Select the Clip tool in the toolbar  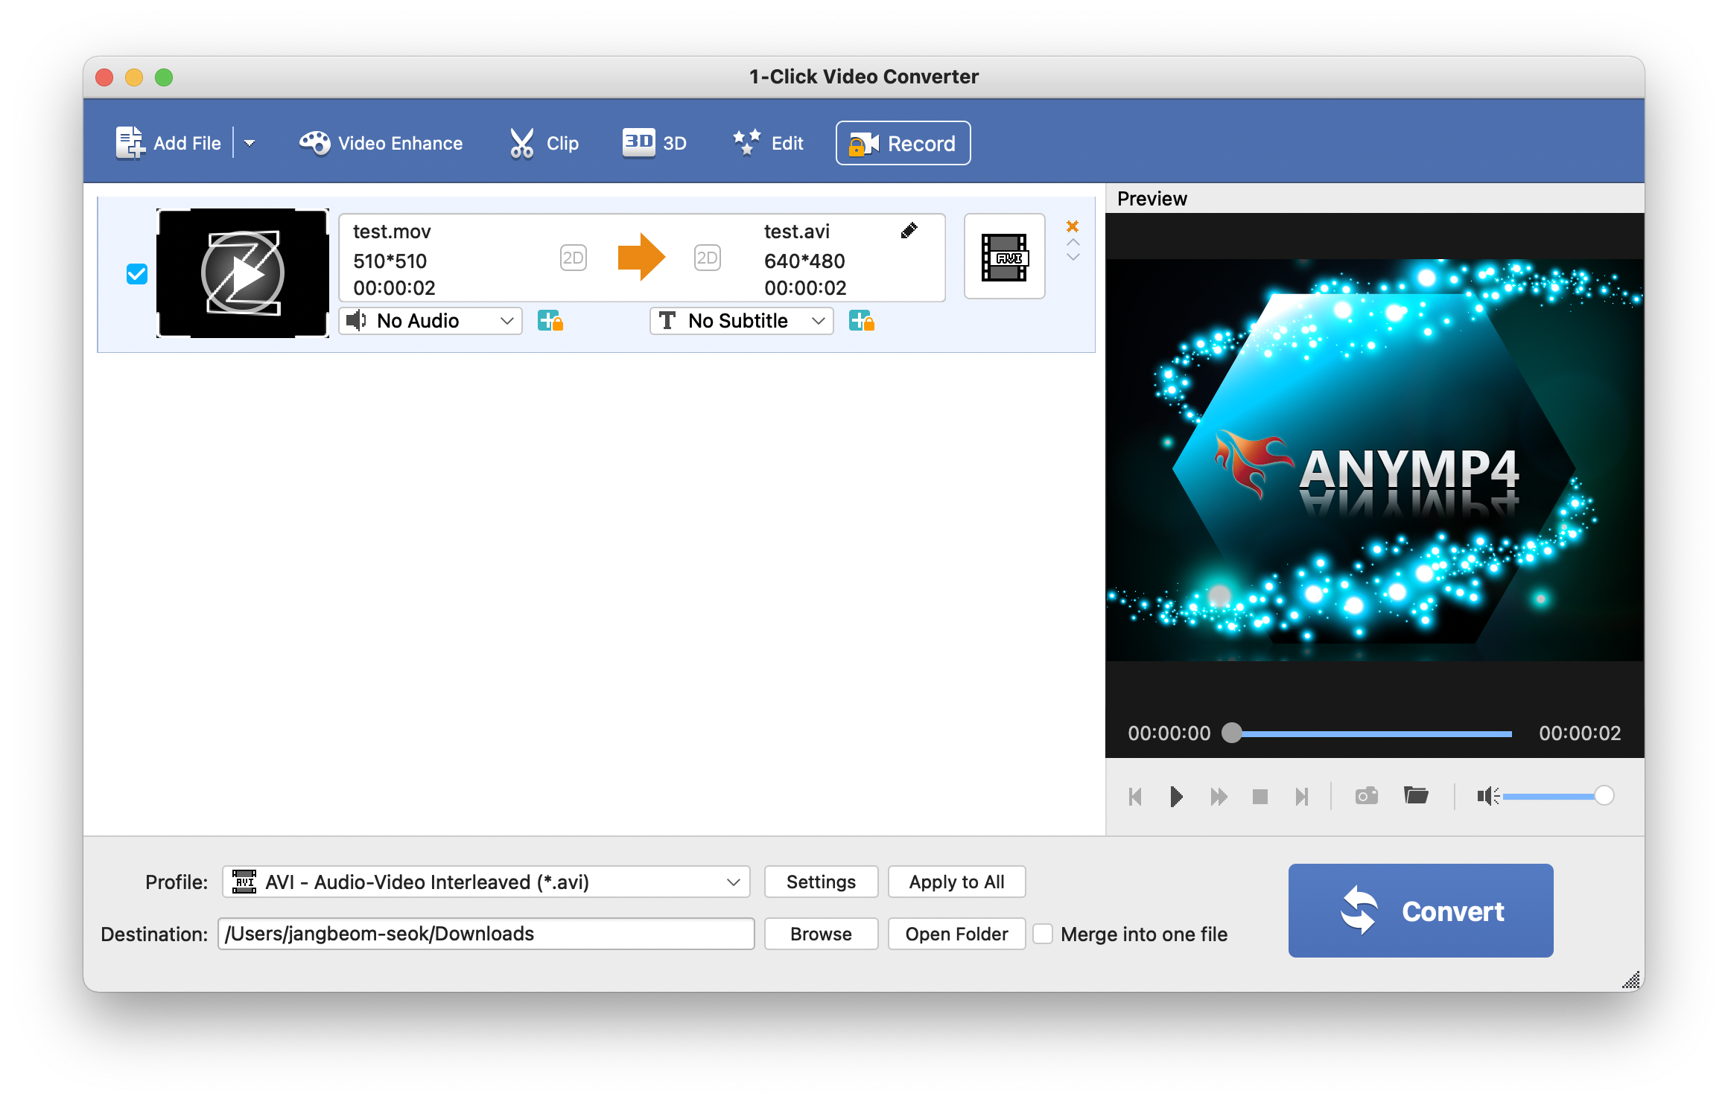[x=544, y=143]
